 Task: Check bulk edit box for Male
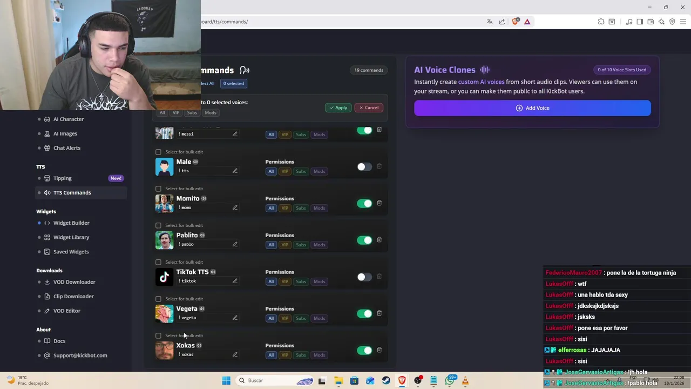tap(158, 152)
